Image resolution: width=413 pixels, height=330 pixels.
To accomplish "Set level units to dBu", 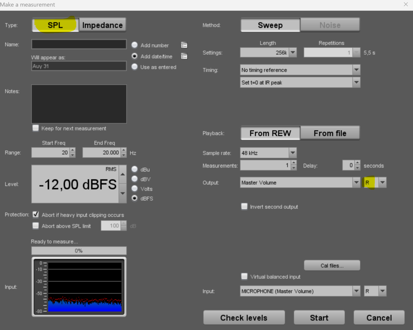I will point(134,169).
